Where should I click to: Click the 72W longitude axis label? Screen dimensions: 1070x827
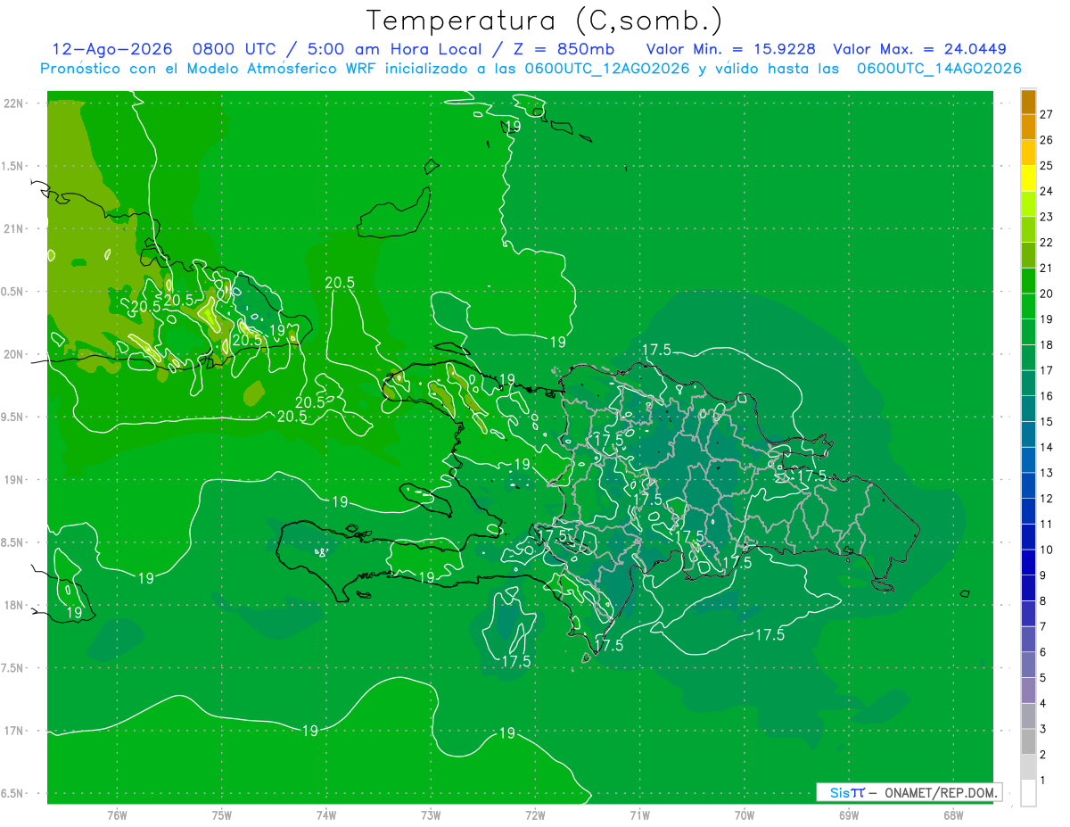[x=535, y=815]
